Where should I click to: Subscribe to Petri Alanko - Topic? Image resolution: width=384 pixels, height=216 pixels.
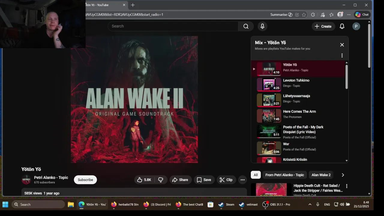85,180
